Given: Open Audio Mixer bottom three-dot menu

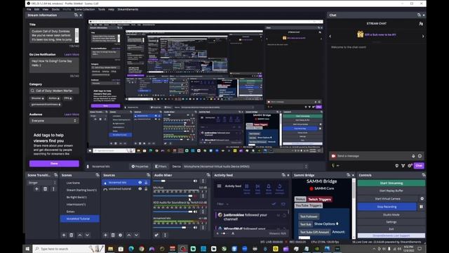Looking at the screenshot, I should (x=165, y=235).
